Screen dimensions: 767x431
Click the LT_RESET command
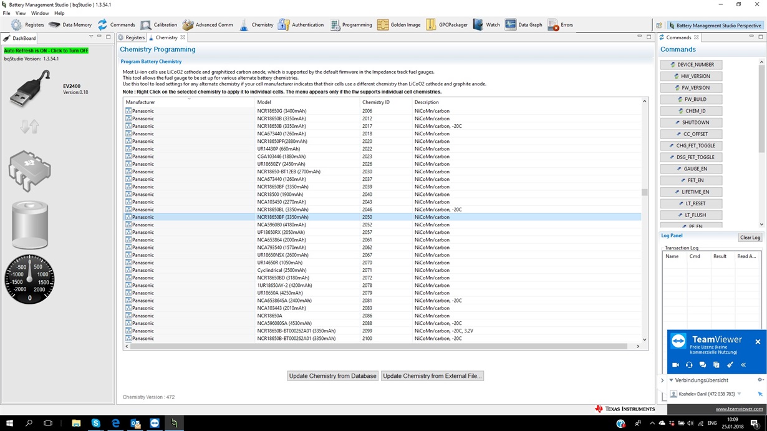pos(691,203)
